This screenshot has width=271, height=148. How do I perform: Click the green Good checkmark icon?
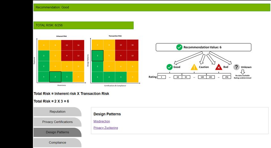tap(169, 67)
